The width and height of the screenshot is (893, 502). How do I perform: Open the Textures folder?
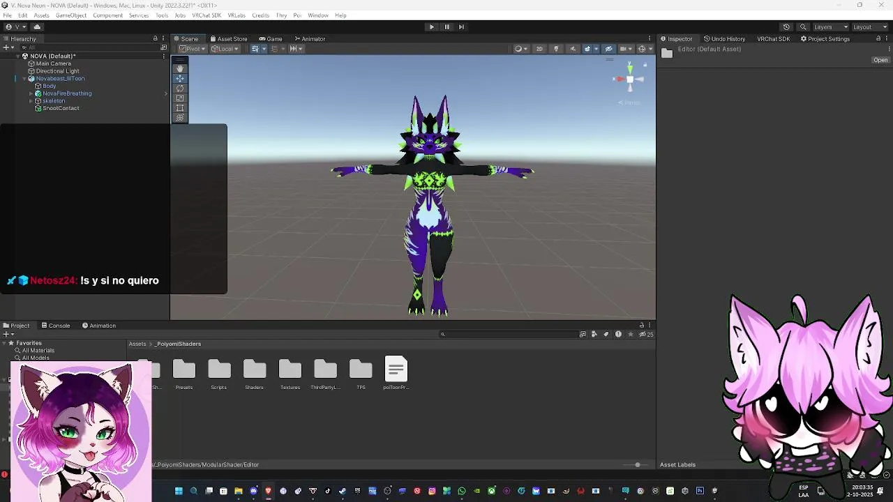290,374
